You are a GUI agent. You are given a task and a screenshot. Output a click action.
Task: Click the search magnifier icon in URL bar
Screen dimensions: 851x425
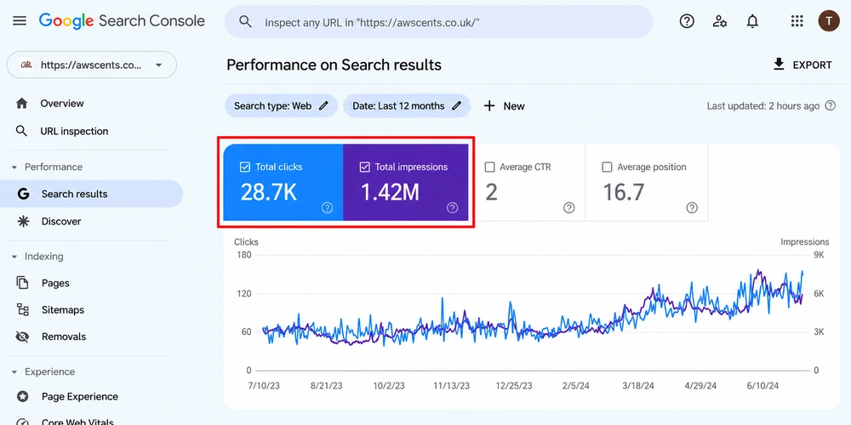(x=245, y=22)
